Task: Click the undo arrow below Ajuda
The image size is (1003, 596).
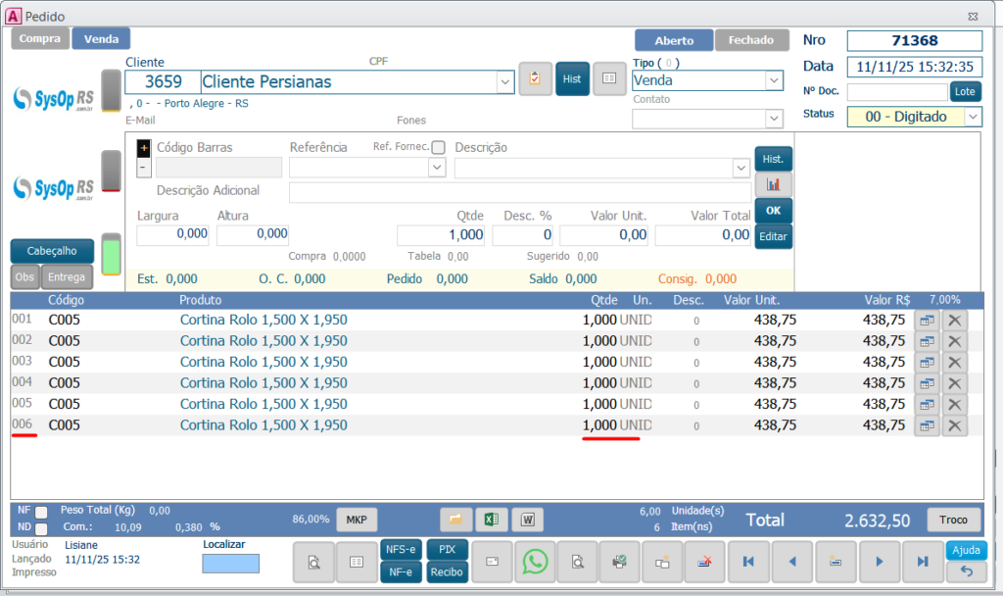Action: coord(966,571)
